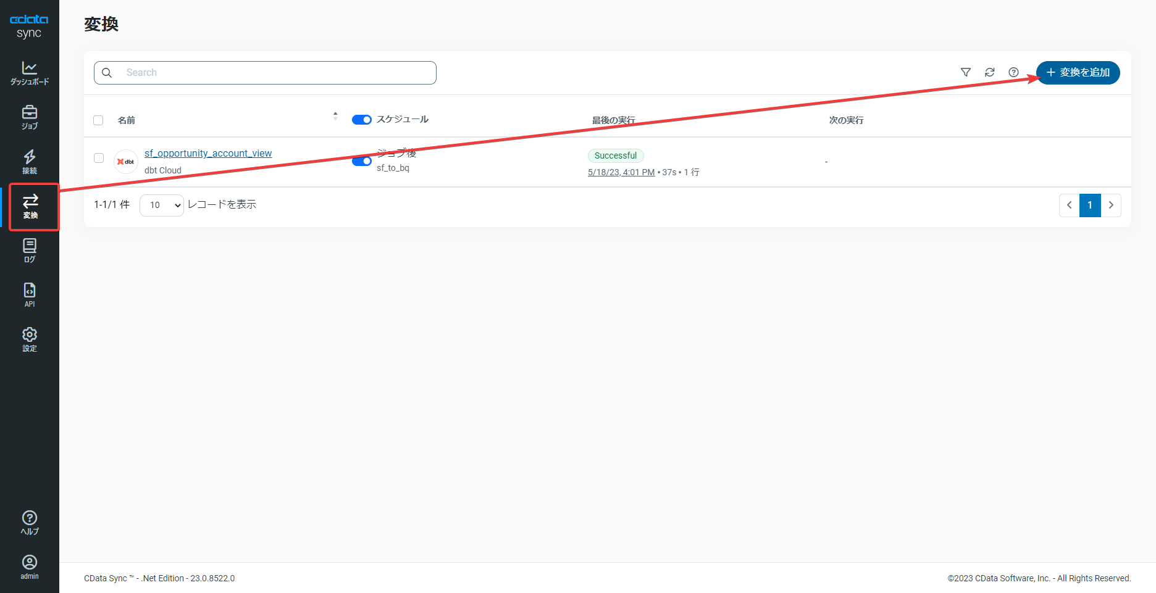This screenshot has height=593, width=1156.
Task: Open the API sidebar page
Action: pyautogui.click(x=30, y=295)
